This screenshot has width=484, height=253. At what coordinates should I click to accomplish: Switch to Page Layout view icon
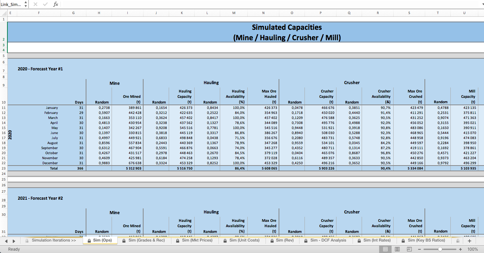pos(397,249)
